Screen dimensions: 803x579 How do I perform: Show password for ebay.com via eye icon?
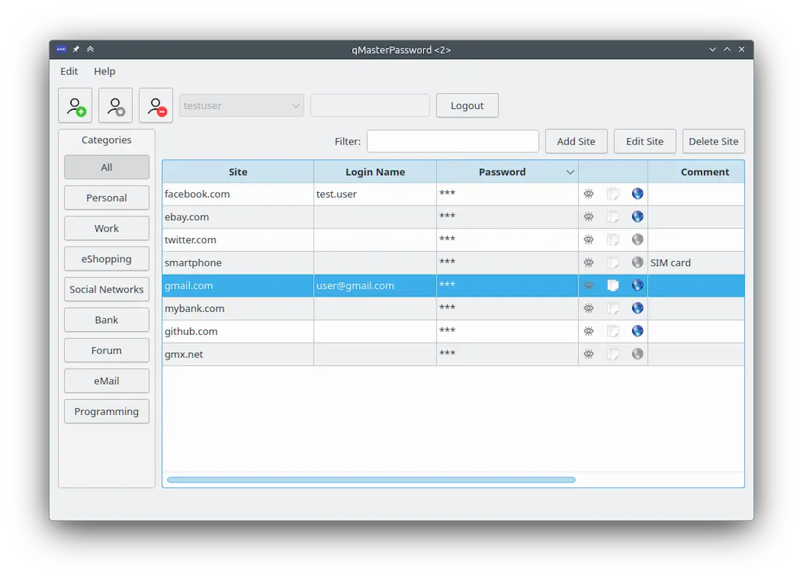click(x=588, y=217)
